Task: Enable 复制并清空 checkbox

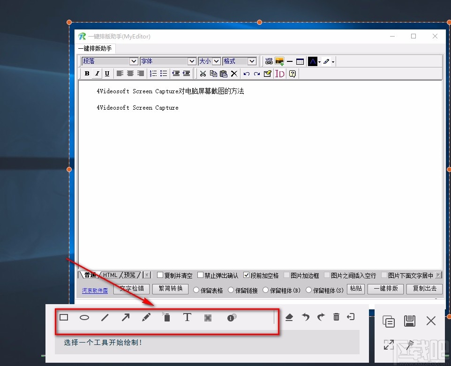Action: point(160,275)
